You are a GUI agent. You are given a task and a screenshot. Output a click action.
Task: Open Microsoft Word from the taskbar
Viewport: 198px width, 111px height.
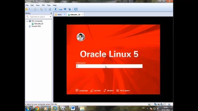click(73, 109)
